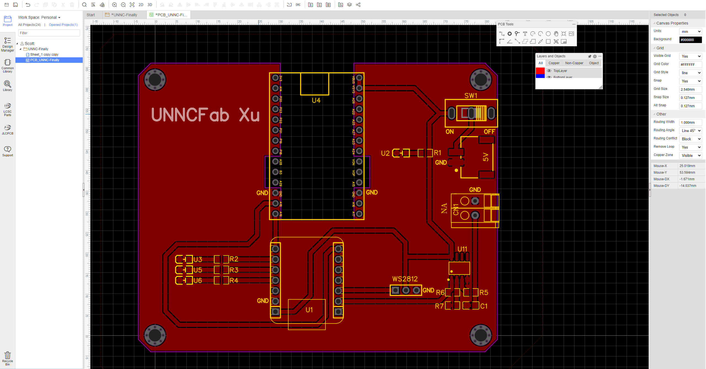Viewport: 706px width, 369px height.
Task: Select the Solid Region tool in PCB Tools
Action: tap(533, 41)
